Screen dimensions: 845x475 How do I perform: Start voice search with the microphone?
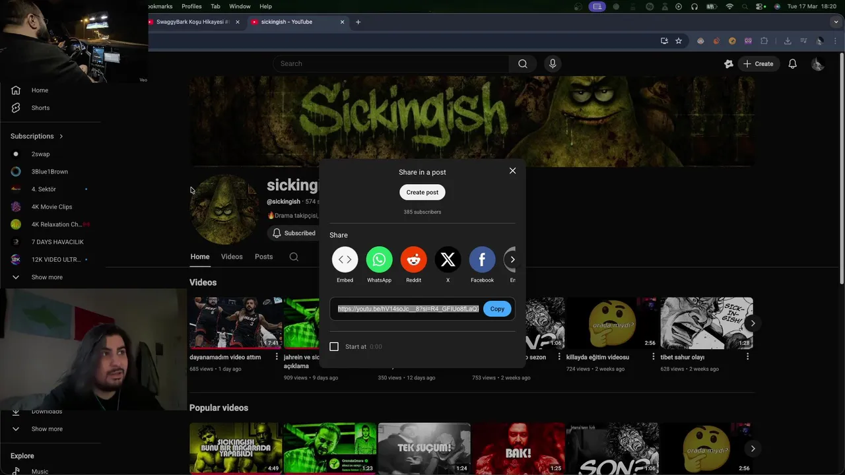coord(553,63)
